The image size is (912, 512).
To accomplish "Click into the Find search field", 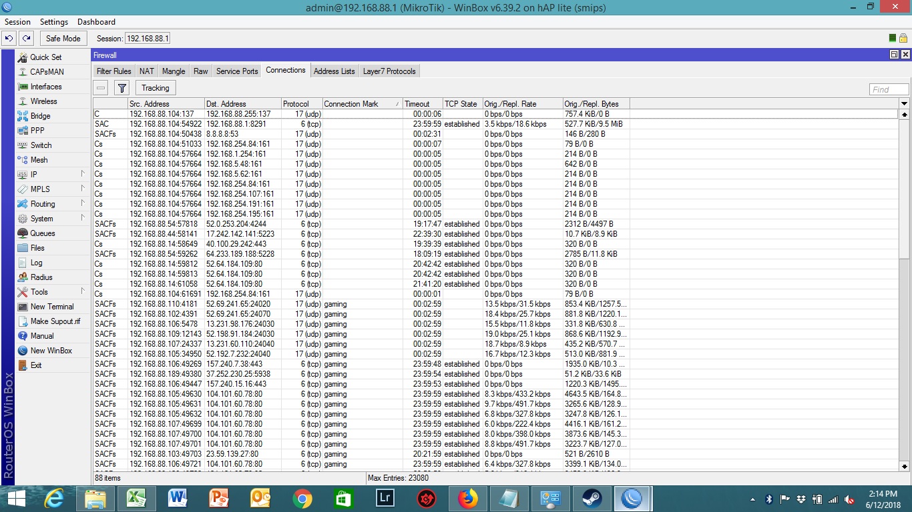I will click(889, 89).
